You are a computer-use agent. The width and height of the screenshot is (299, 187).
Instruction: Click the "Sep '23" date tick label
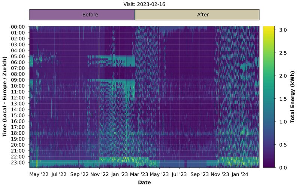tap(200, 174)
